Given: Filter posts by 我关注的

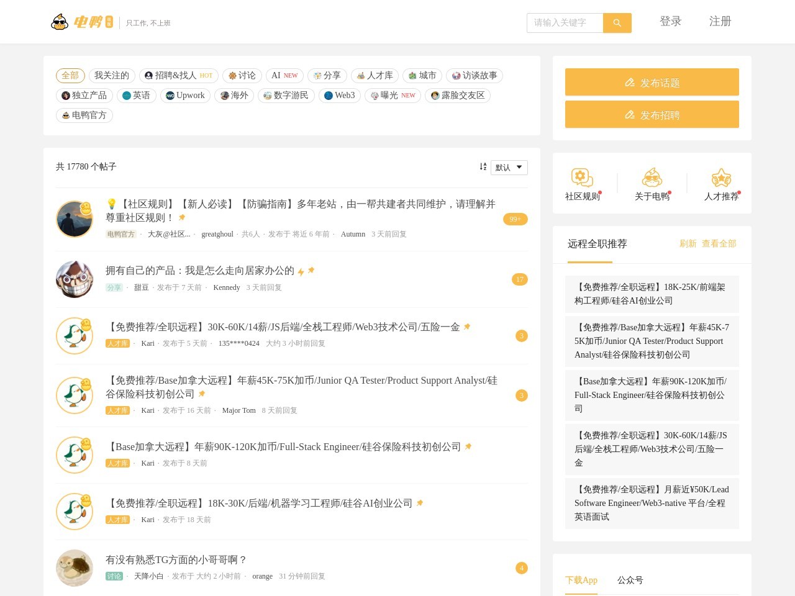Looking at the screenshot, I should pyautogui.click(x=112, y=76).
